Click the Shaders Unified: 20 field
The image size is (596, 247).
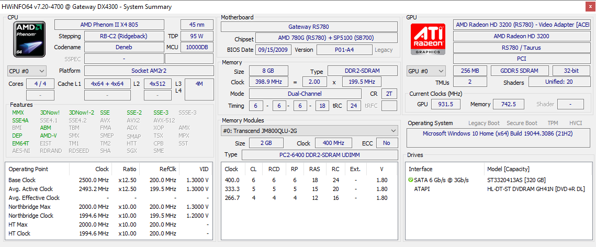pyautogui.click(x=559, y=82)
